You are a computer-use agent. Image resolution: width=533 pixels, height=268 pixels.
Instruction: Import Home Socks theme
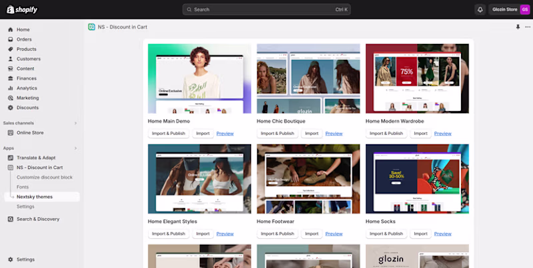tap(420, 233)
